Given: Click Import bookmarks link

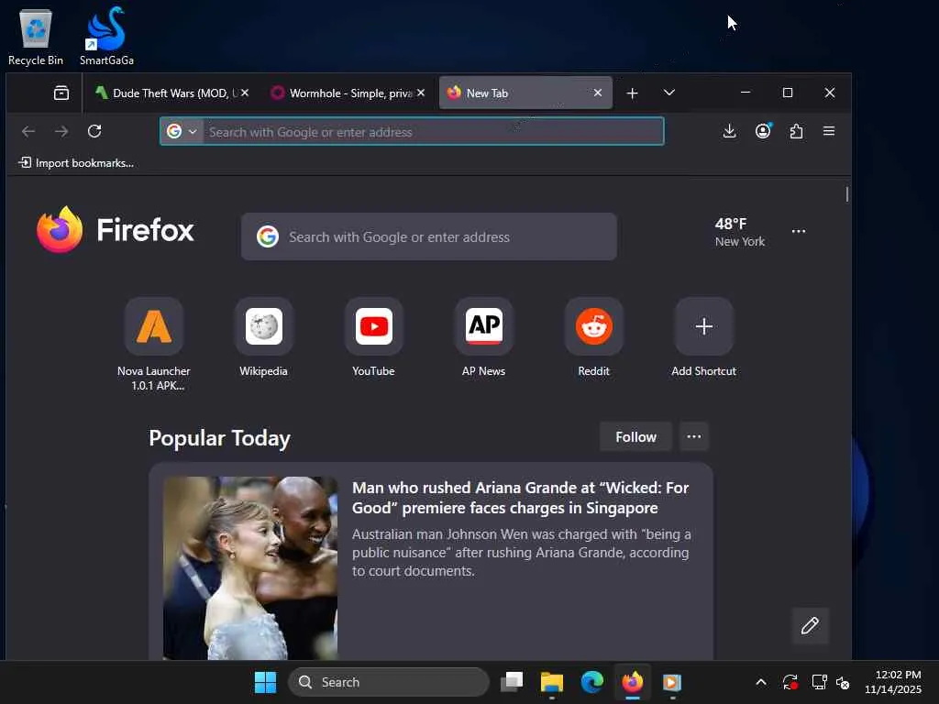Looking at the screenshot, I should coord(76,163).
